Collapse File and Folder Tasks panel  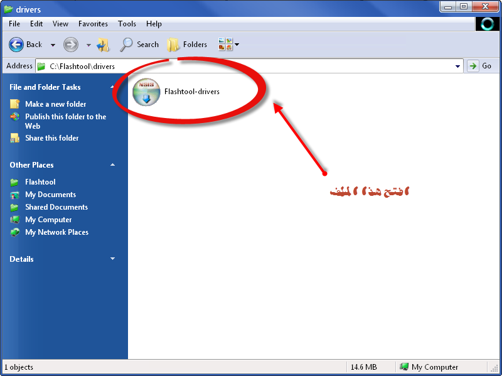[112, 87]
